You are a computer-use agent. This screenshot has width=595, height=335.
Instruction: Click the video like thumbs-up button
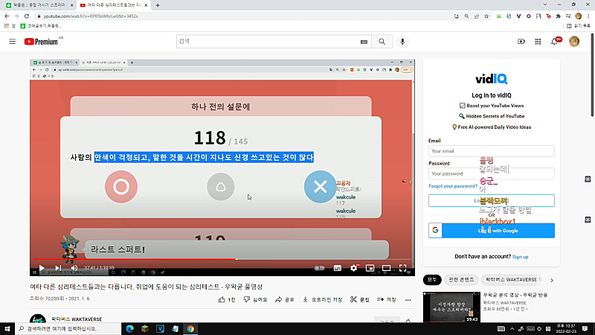[x=228, y=300]
